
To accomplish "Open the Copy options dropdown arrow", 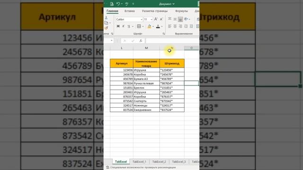I will click(110, 23).
